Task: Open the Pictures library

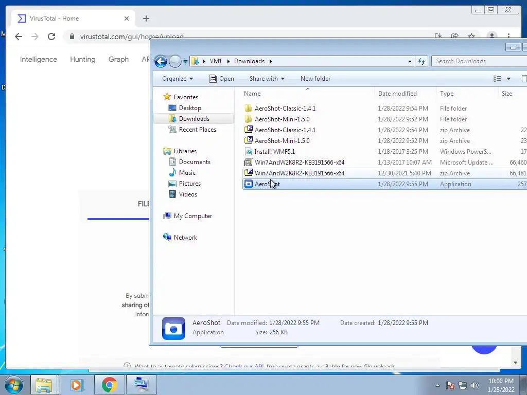Action: 185,184
